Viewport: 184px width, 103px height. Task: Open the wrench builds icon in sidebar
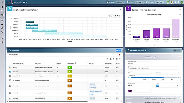tap(2, 11)
